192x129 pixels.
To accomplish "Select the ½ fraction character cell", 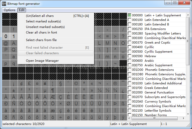I will tap(107, 90).
